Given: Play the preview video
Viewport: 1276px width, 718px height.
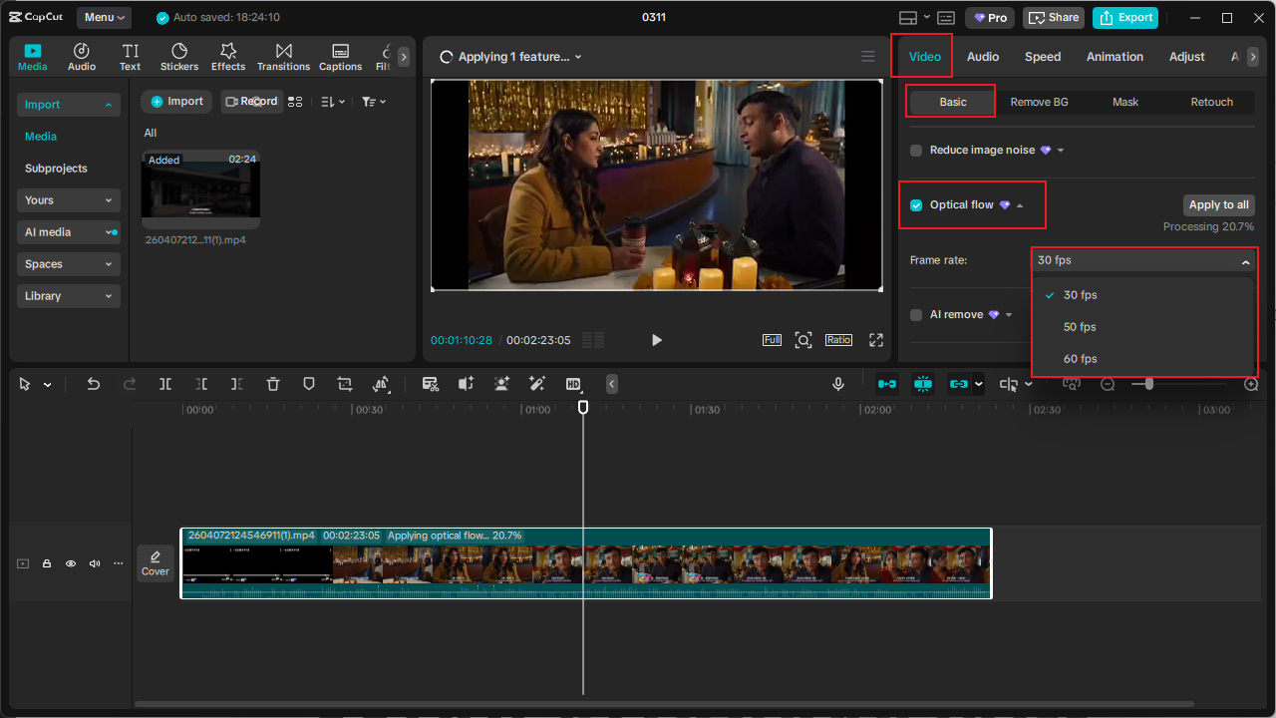Looking at the screenshot, I should tap(656, 340).
